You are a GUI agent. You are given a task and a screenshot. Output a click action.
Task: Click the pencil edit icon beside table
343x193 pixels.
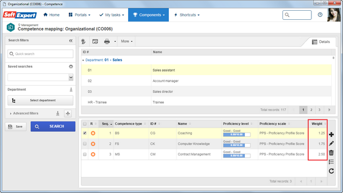pos(331,144)
